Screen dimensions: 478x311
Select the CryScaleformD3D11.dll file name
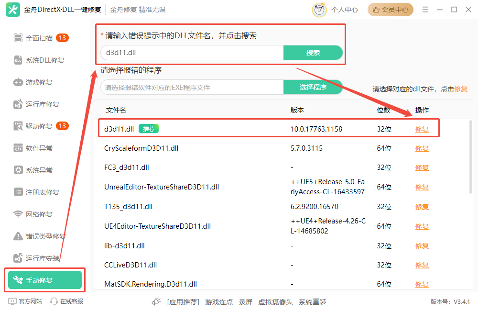click(x=141, y=148)
